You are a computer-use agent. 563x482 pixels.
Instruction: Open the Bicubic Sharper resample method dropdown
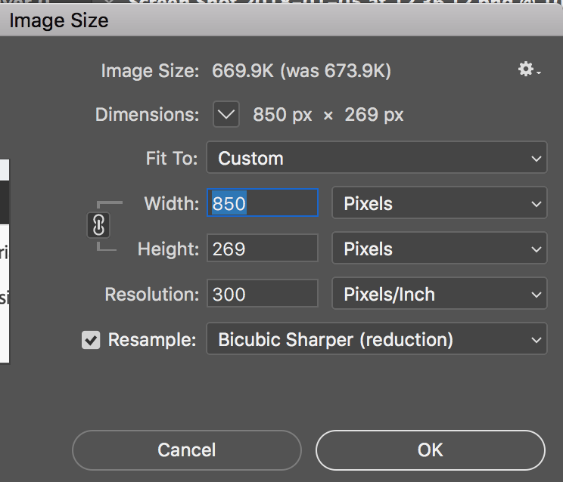(x=376, y=339)
